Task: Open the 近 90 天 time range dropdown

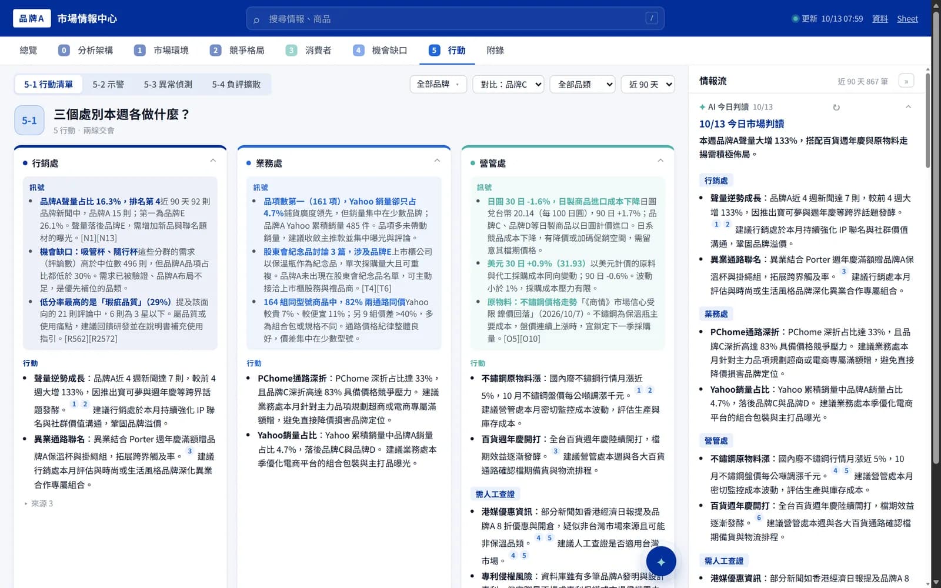Action: point(648,85)
